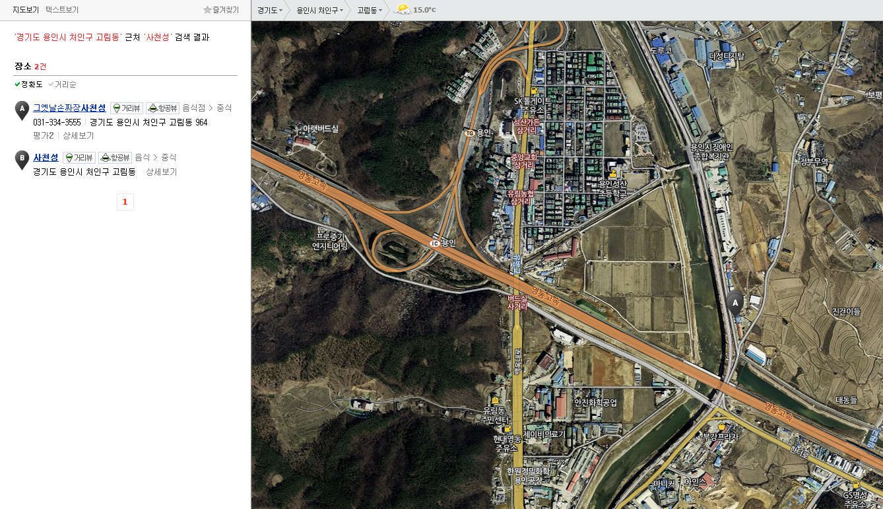Screen dimensions: 883x509
Task: Sort results by 거리순
Action: [x=63, y=85]
